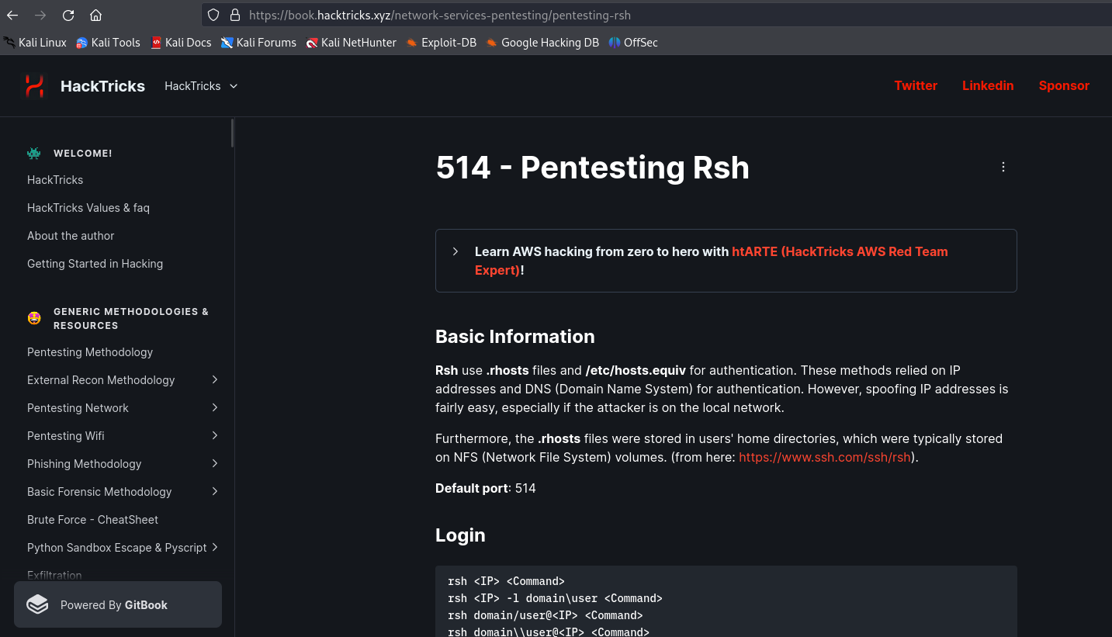Click the Powered By GitBook button
Image resolution: width=1112 pixels, height=637 pixels.
coord(118,604)
